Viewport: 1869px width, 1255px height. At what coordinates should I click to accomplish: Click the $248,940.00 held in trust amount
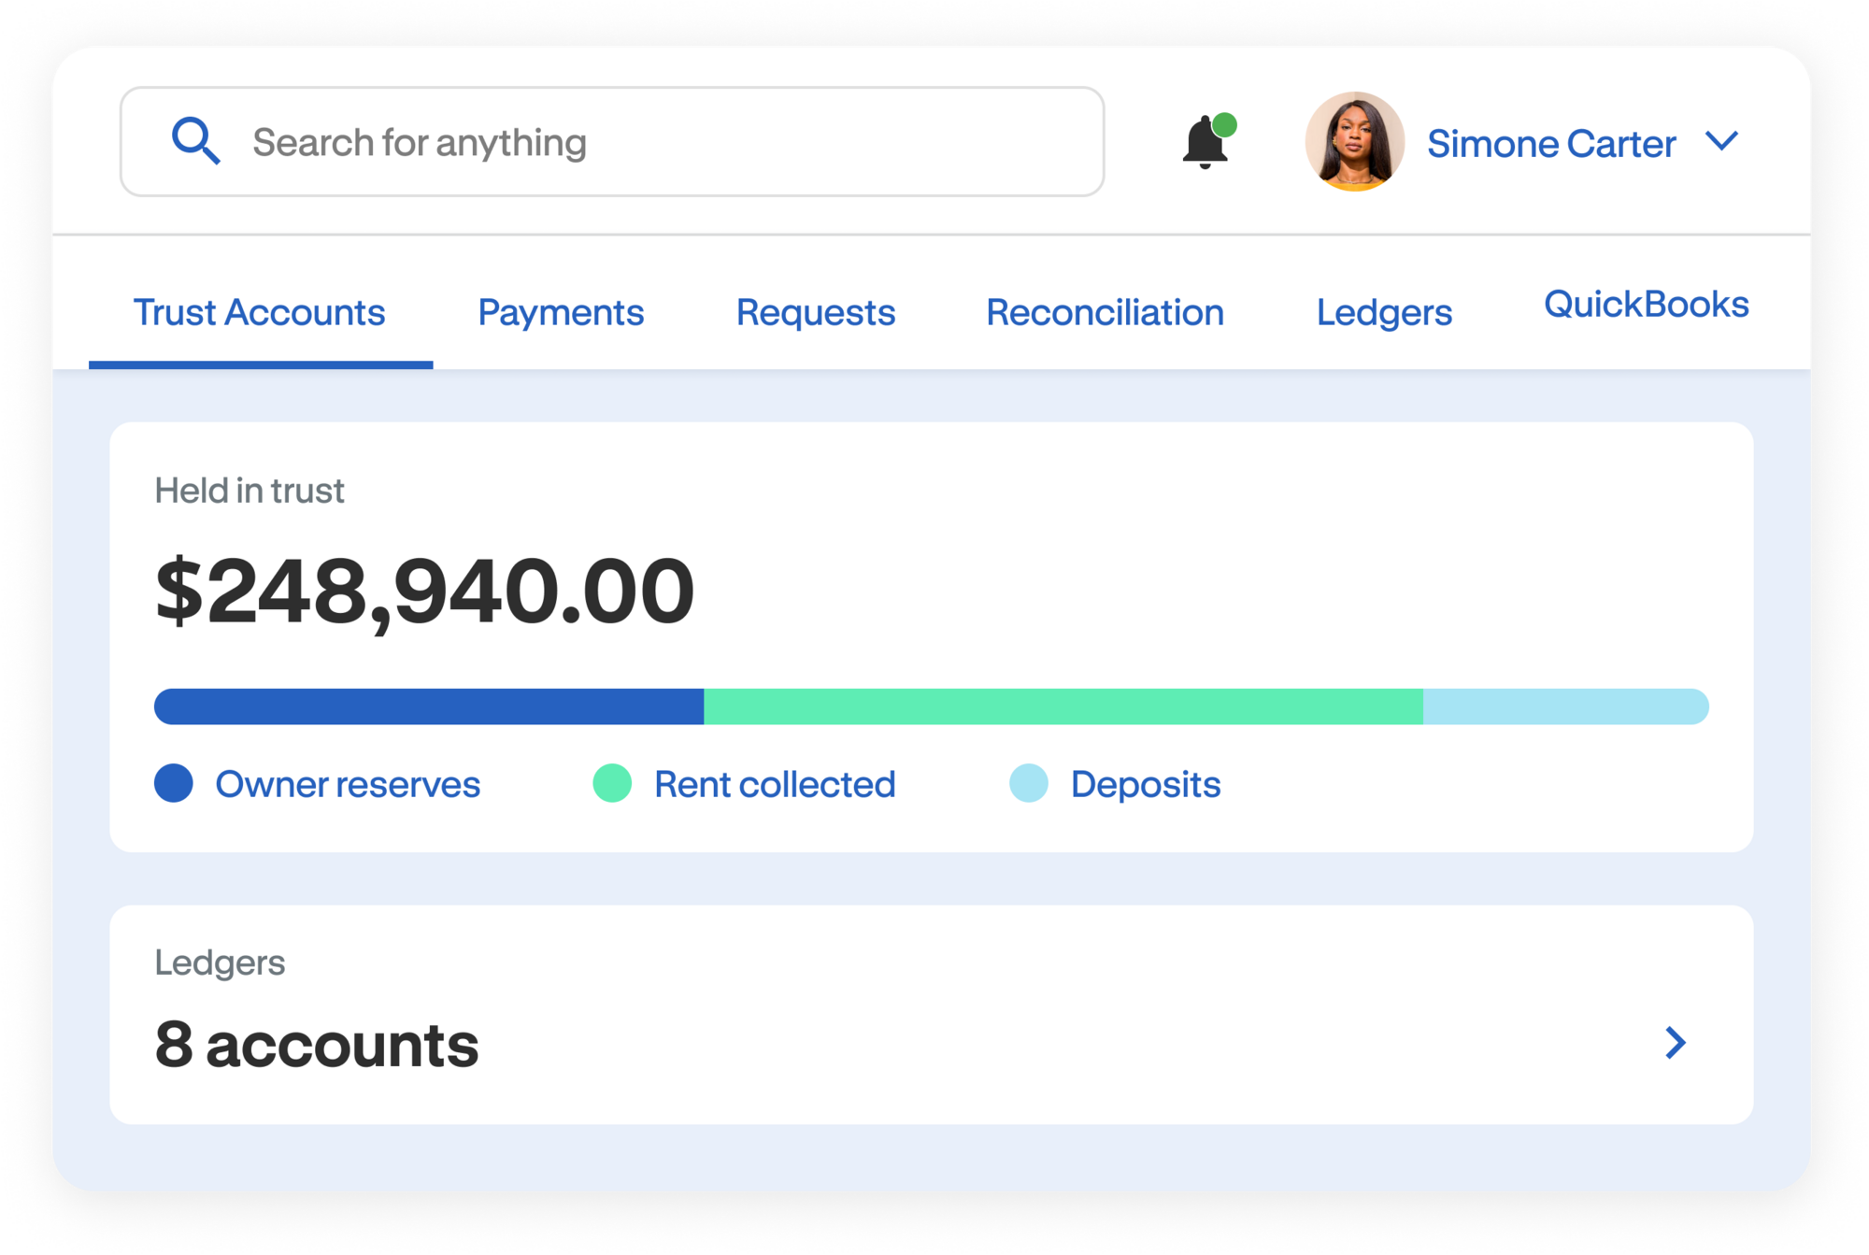[424, 592]
